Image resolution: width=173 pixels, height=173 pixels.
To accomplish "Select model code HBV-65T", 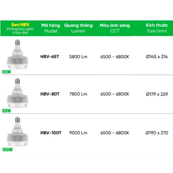I will coord(50,57).
